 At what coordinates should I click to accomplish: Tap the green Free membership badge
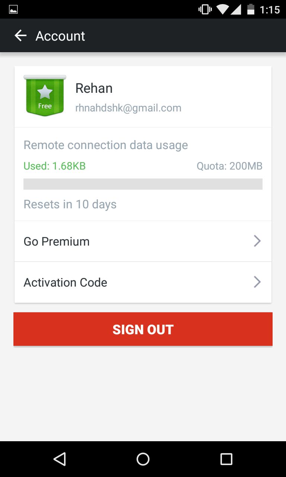click(45, 96)
